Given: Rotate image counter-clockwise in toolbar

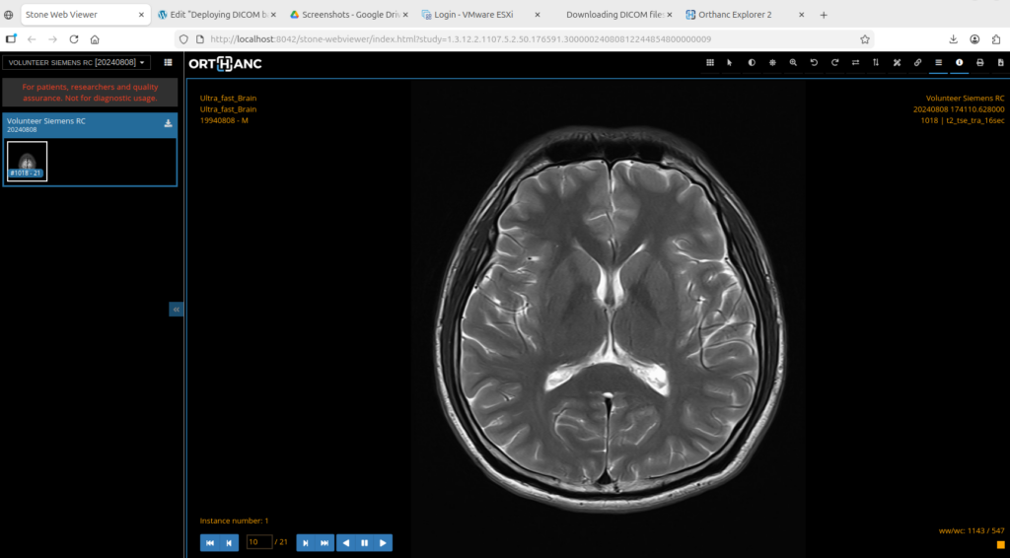Looking at the screenshot, I should click(814, 62).
